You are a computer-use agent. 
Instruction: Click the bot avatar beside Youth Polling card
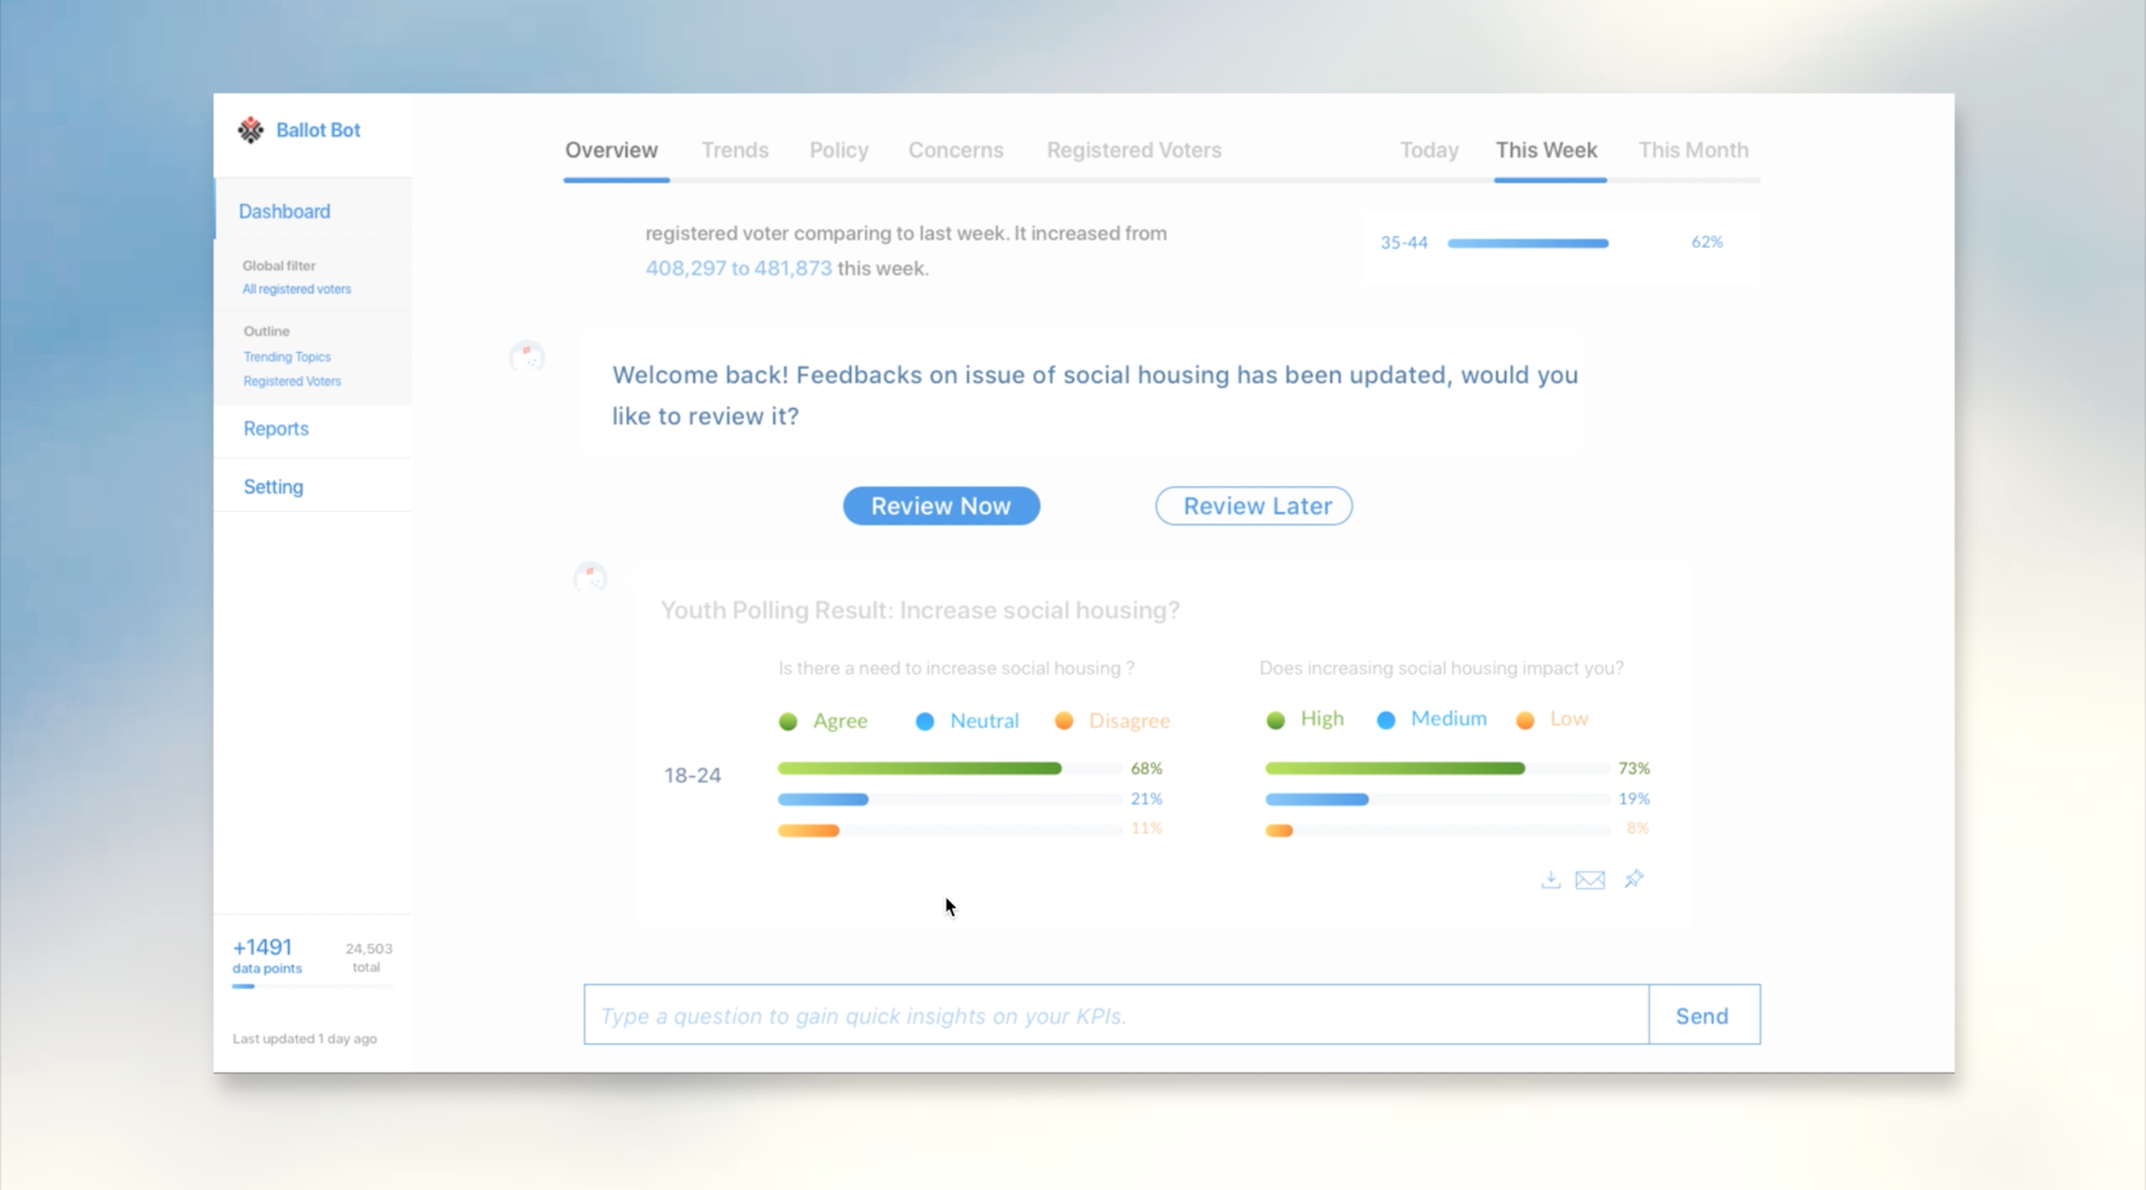[590, 577]
